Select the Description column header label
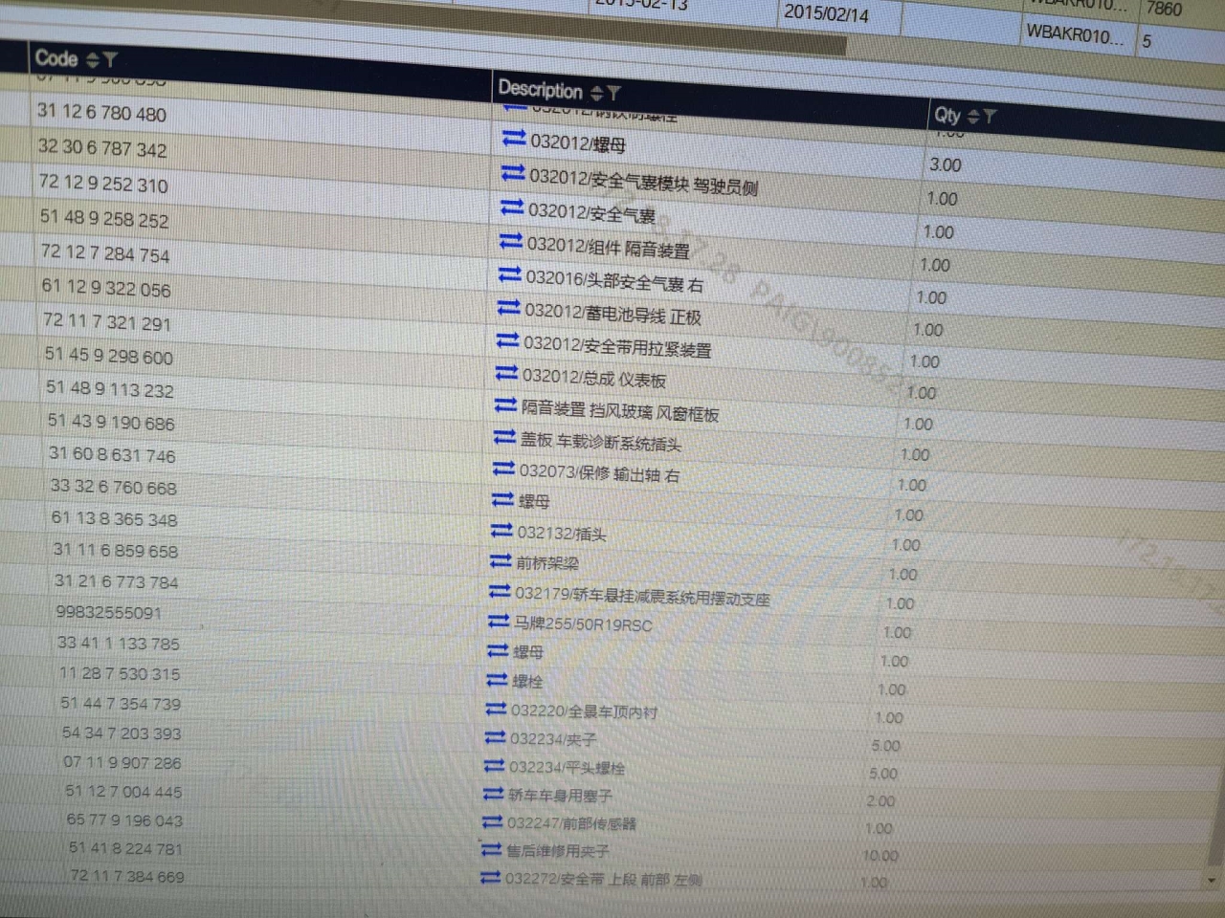1225x918 pixels. (541, 90)
